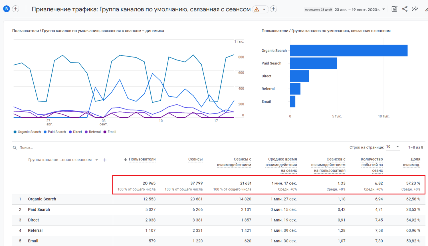This screenshot has width=428, height=246.
Task: Toggle Paid Search series in chart legend
Action: click(55, 132)
